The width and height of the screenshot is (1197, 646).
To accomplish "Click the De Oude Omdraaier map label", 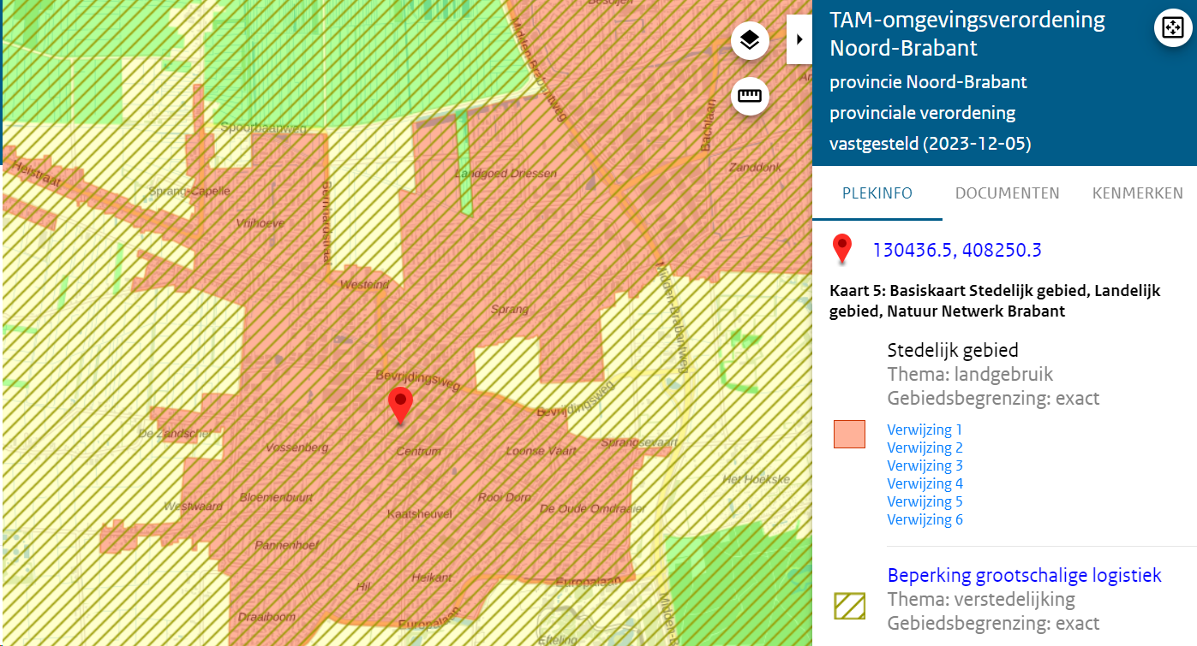I will click(592, 508).
